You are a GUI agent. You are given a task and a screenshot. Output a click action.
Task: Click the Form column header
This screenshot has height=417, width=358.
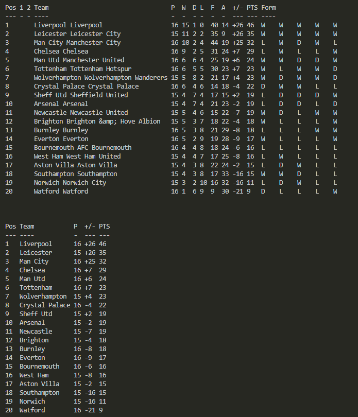[x=268, y=7]
